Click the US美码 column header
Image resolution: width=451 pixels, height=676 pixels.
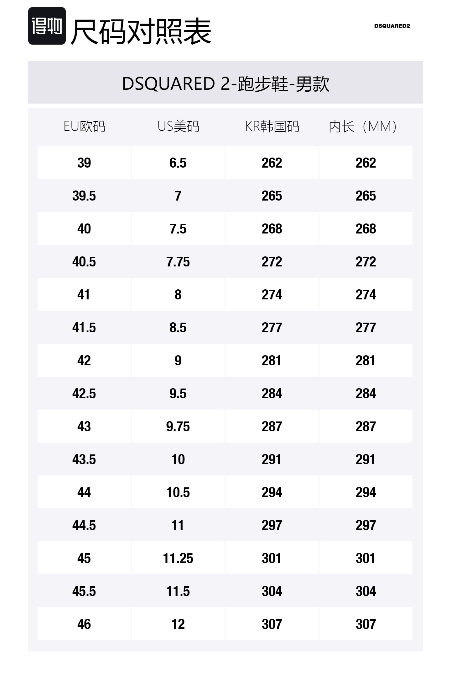[x=178, y=126]
